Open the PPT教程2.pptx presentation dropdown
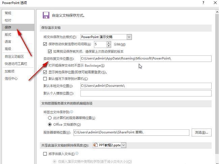Screen dimensions: 219x164 tap(124, 145)
